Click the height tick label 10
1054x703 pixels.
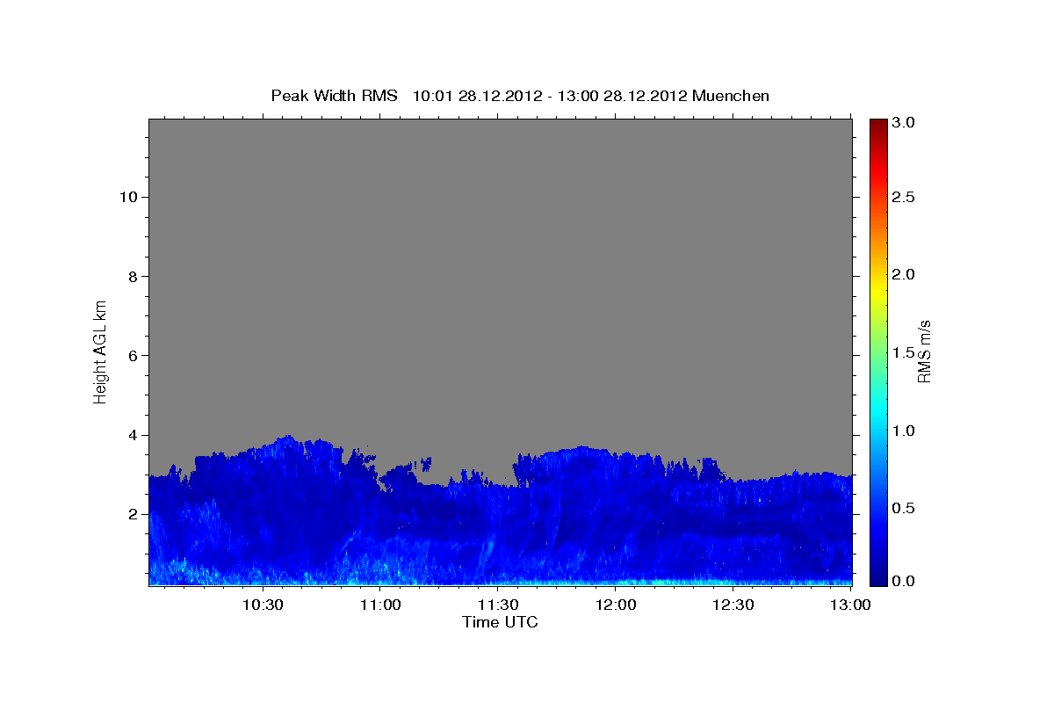click(x=128, y=197)
